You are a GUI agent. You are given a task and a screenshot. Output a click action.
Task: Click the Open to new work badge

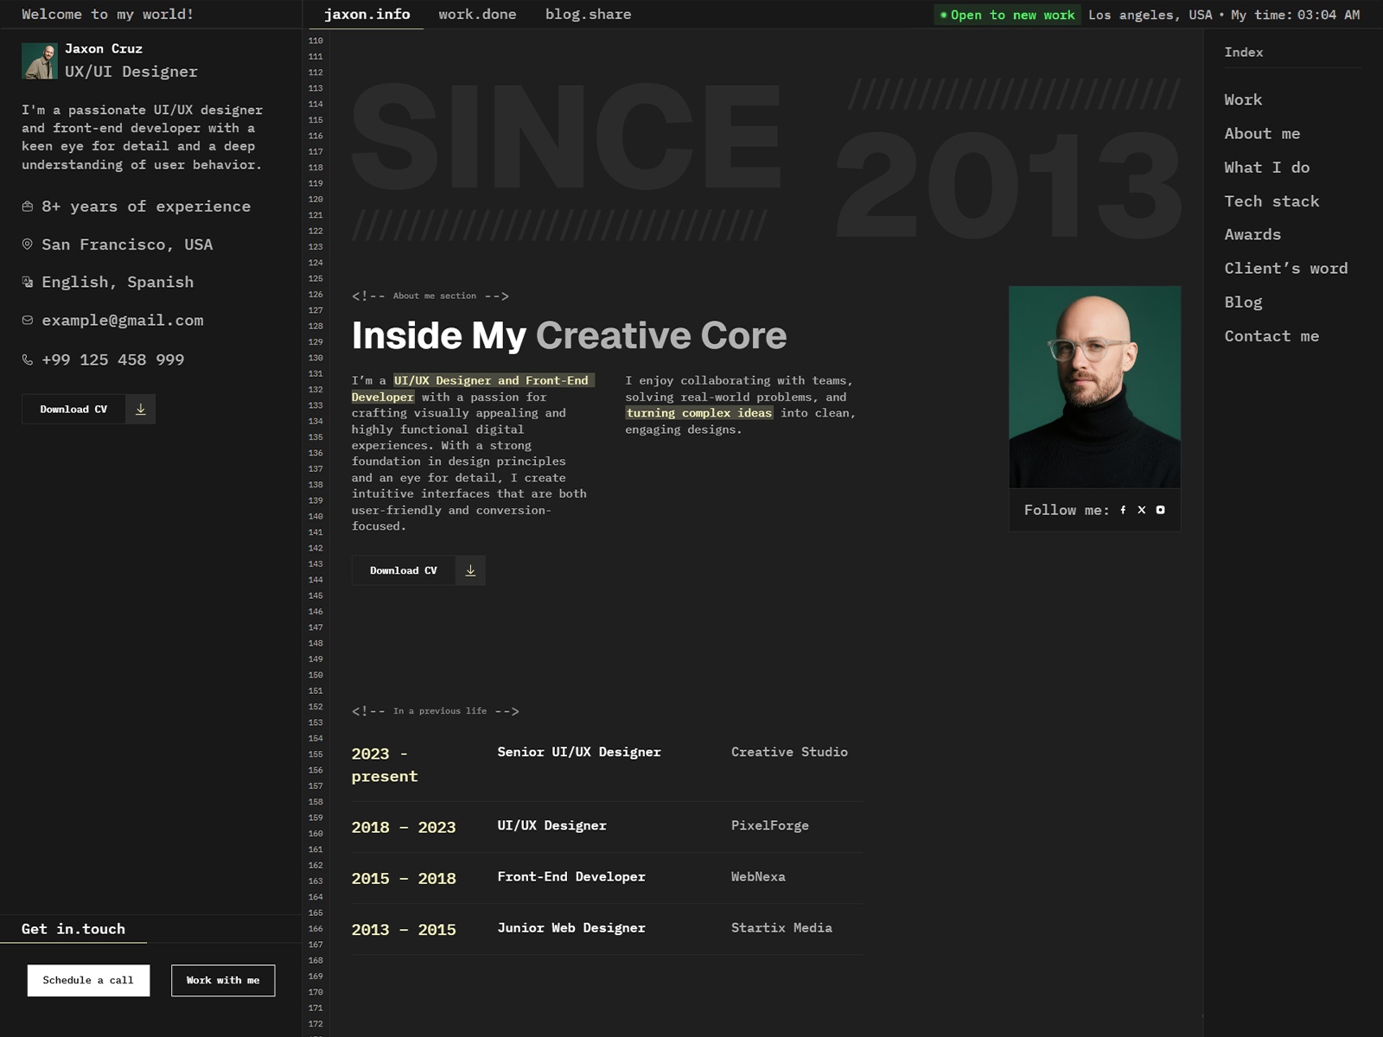point(1007,15)
